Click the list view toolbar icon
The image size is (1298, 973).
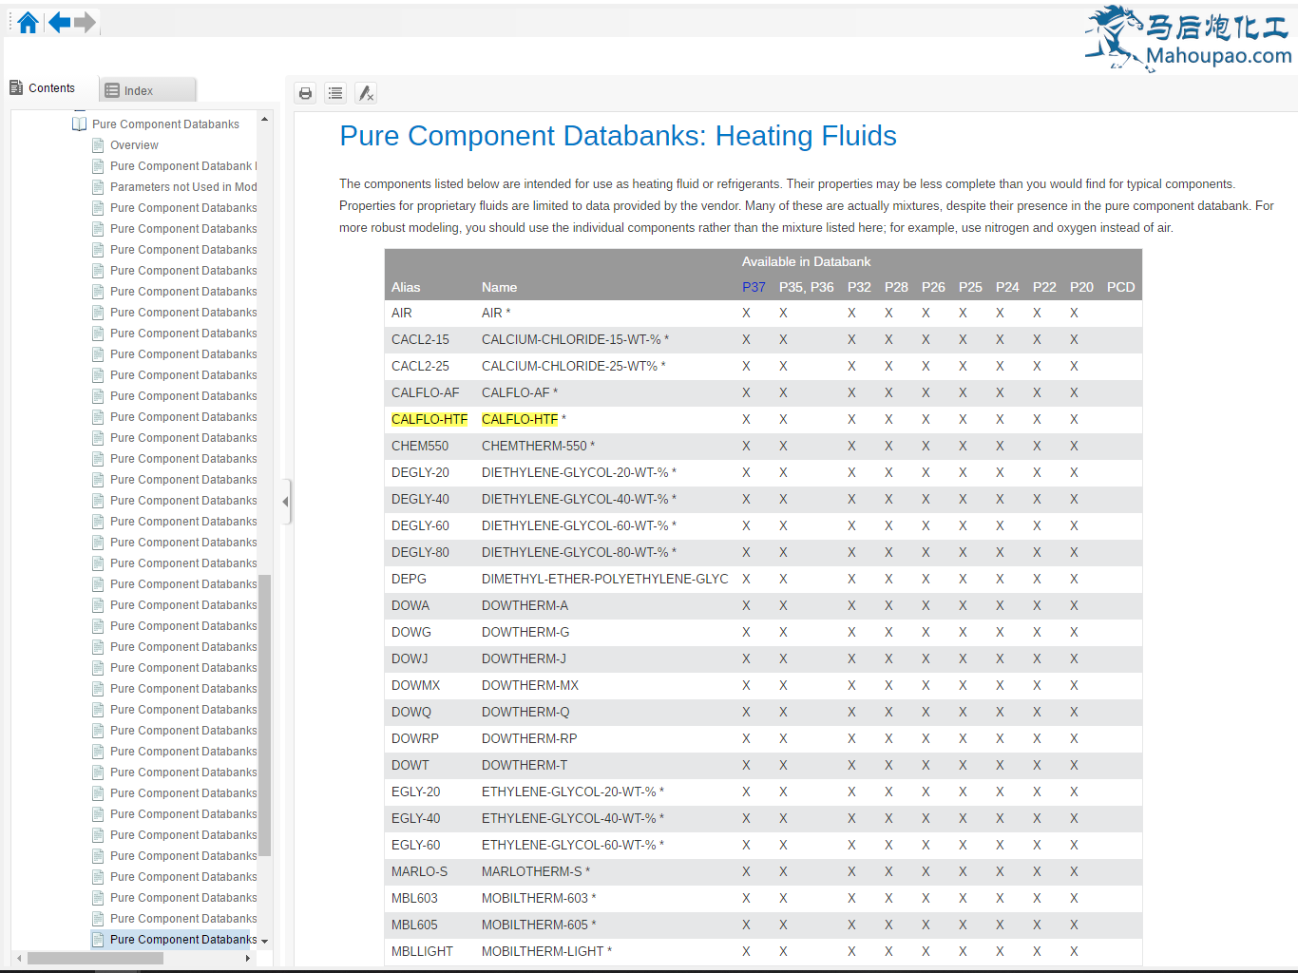pyautogui.click(x=335, y=93)
